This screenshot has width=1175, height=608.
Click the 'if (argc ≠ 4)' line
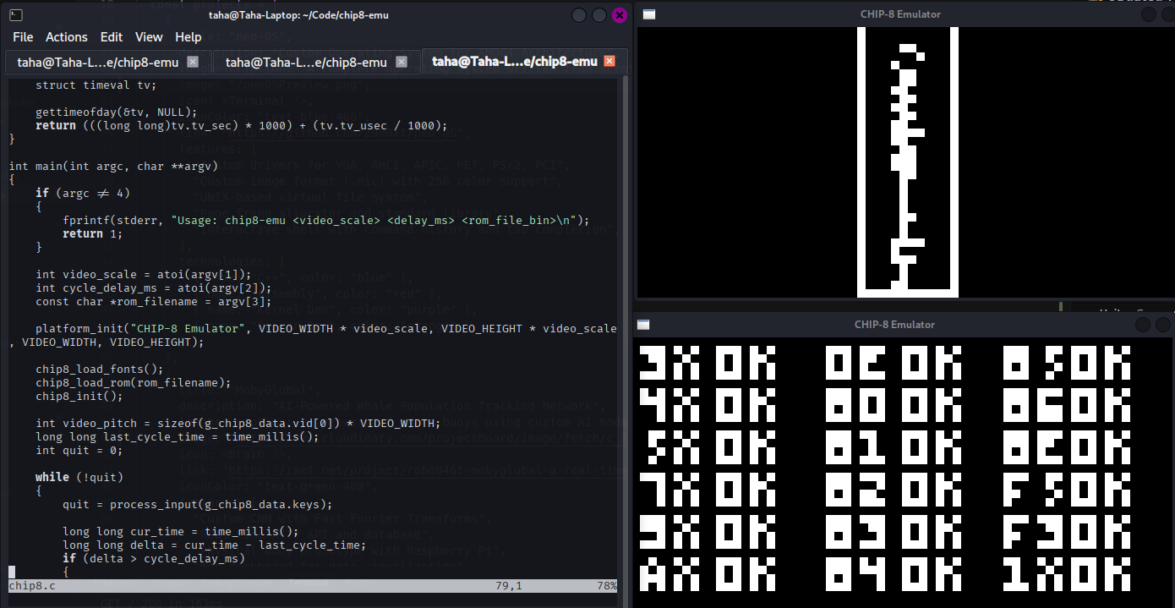(x=83, y=193)
